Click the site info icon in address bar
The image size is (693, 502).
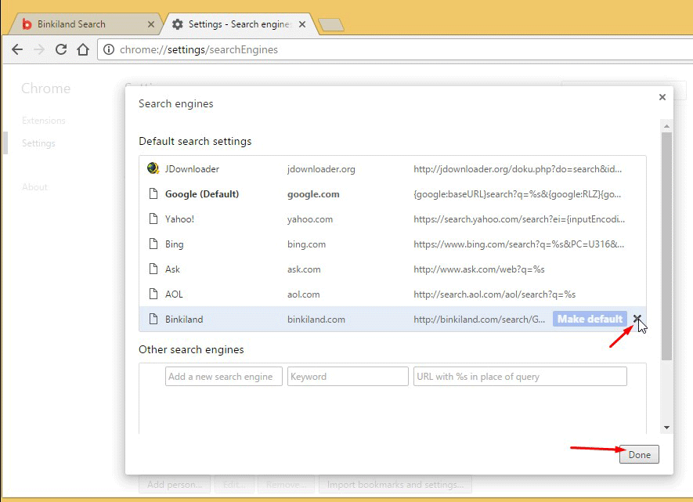point(109,49)
